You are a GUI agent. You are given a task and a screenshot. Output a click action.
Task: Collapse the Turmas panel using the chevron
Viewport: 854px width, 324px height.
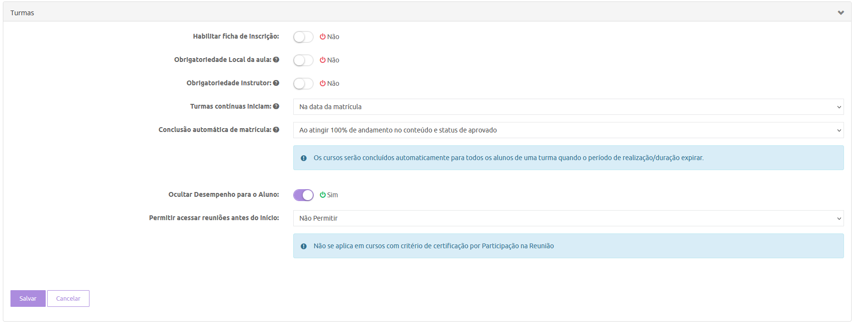(841, 13)
